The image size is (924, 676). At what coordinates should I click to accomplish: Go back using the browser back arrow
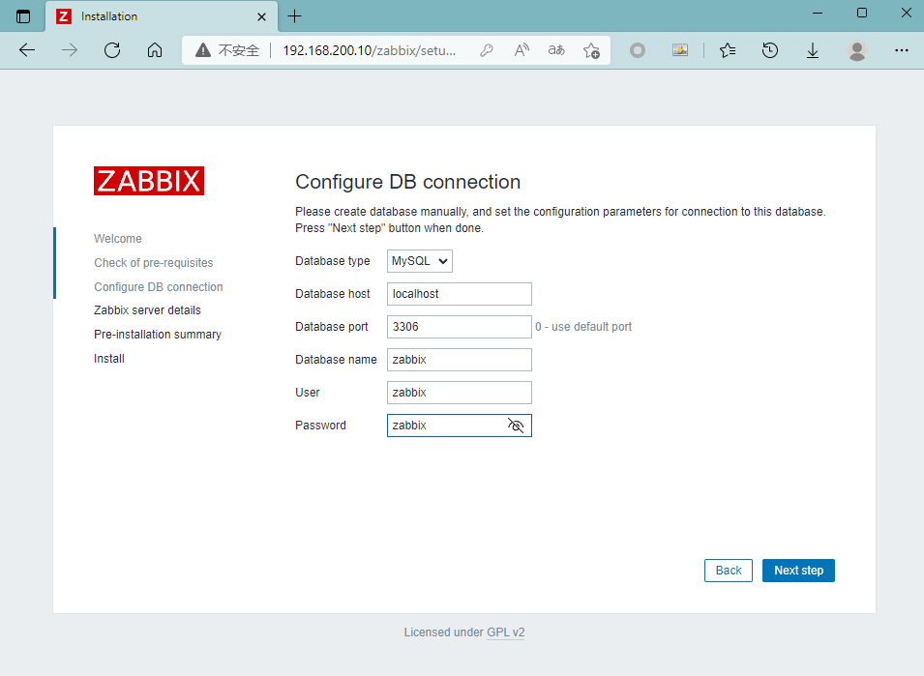27,50
